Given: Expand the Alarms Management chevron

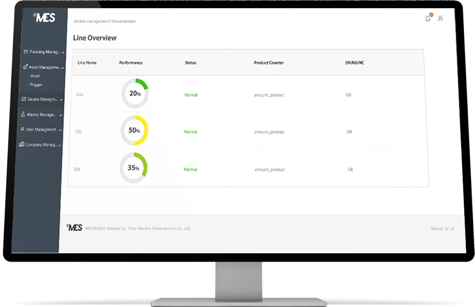Looking at the screenshot, I should tap(61, 115).
